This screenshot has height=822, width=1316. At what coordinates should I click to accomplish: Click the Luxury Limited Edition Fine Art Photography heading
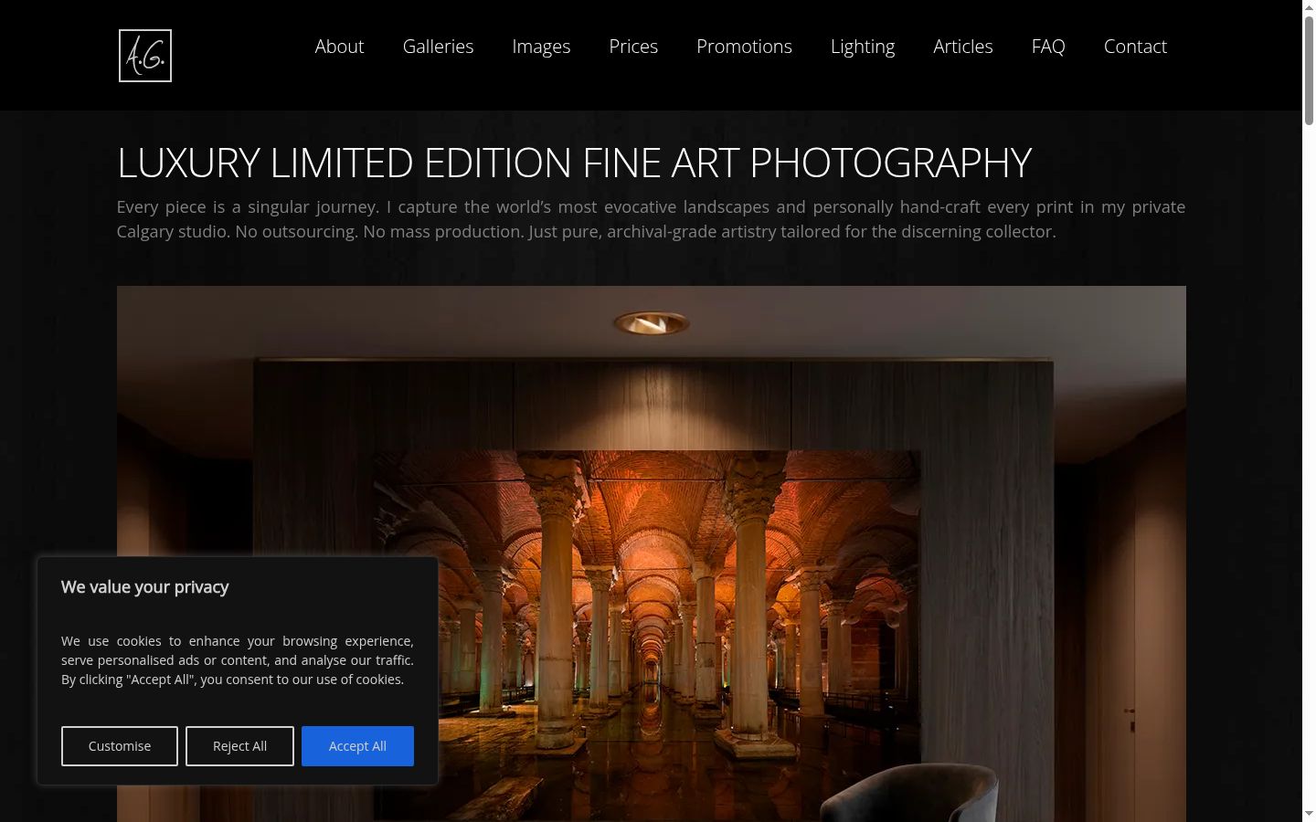(x=574, y=163)
